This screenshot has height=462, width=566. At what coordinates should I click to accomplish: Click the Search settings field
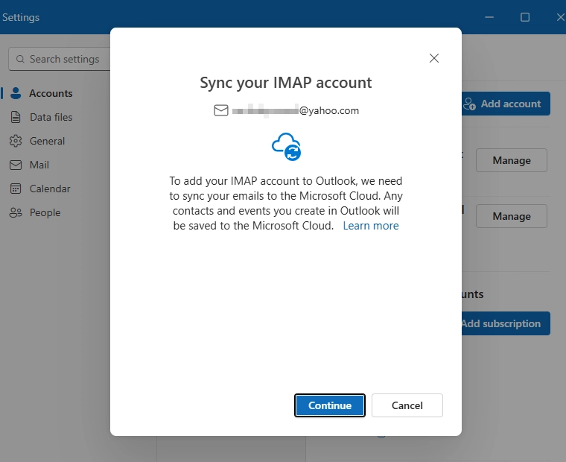[60, 59]
